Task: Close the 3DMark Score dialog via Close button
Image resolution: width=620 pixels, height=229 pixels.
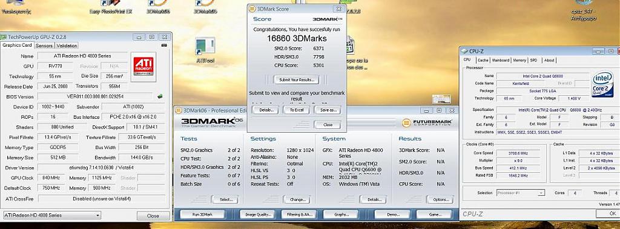Action: (x=328, y=125)
